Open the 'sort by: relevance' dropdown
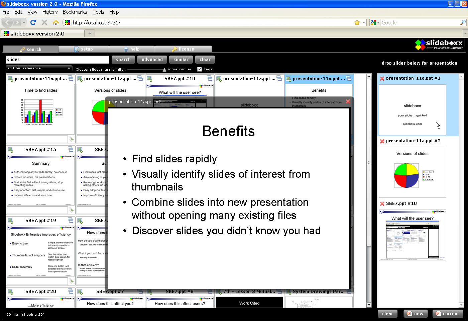The height and width of the screenshot is (321, 468). pos(39,68)
